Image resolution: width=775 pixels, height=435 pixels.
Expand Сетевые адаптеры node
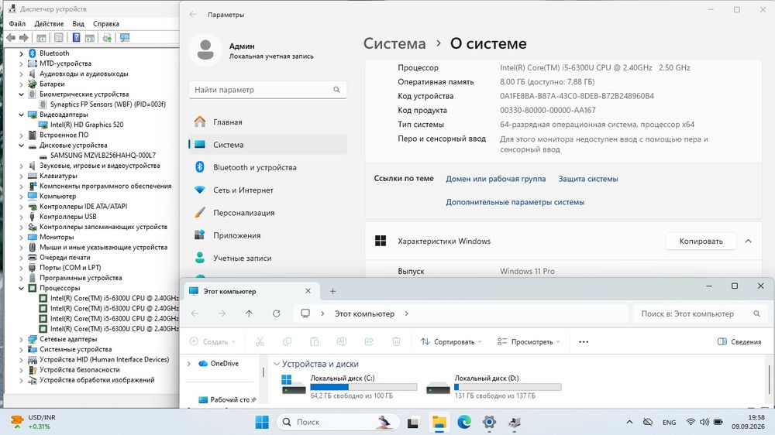tap(21, 339)
